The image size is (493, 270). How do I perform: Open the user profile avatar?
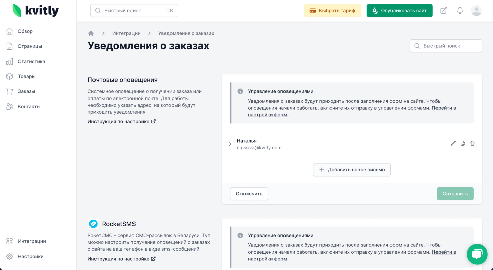point(477,11)
